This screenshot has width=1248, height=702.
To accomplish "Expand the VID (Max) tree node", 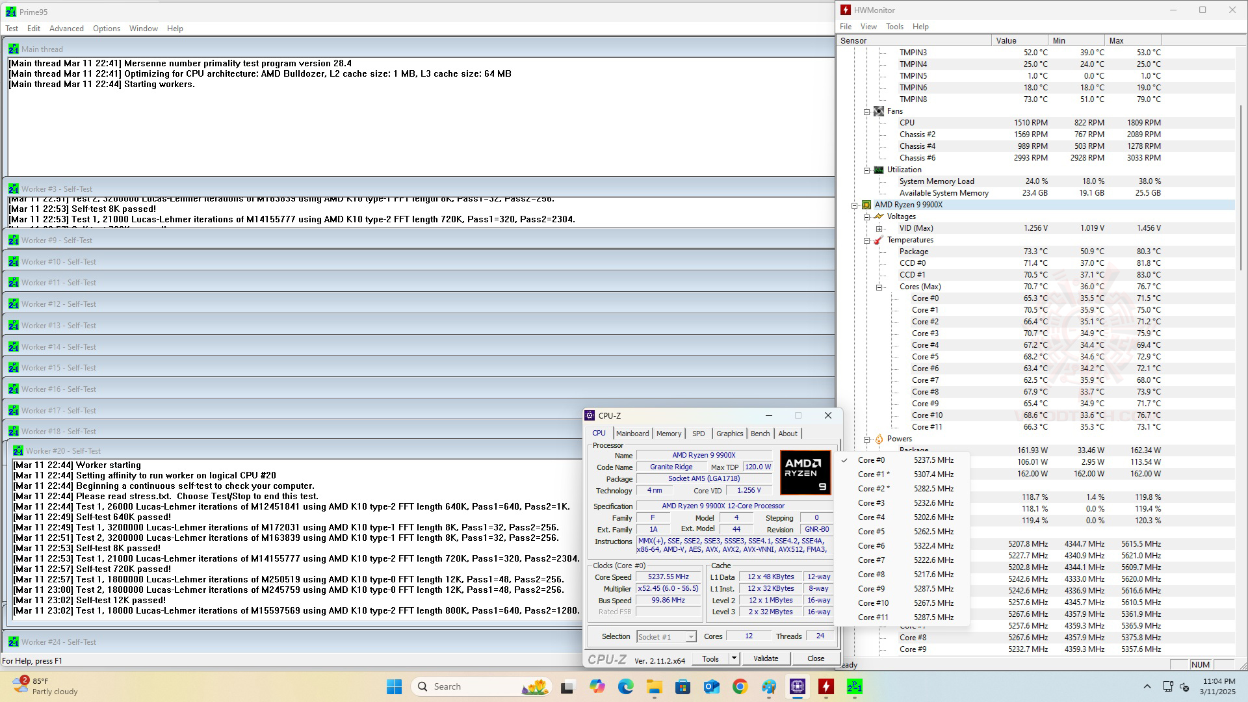I will tap(879, 228).
